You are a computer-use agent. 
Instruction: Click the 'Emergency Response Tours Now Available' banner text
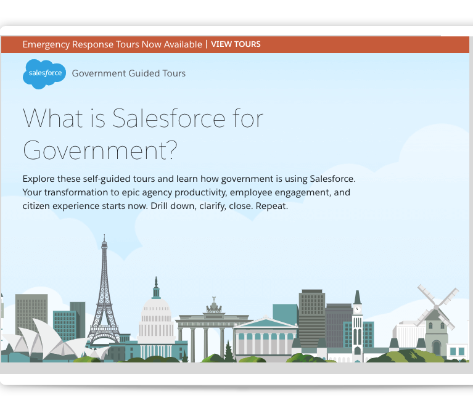pyautogui.click(x=112, y=44)
